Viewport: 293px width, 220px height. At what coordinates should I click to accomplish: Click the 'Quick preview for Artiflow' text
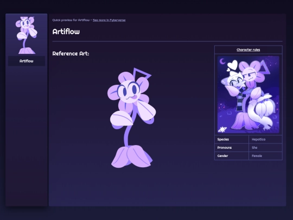[x=71, y=20]
